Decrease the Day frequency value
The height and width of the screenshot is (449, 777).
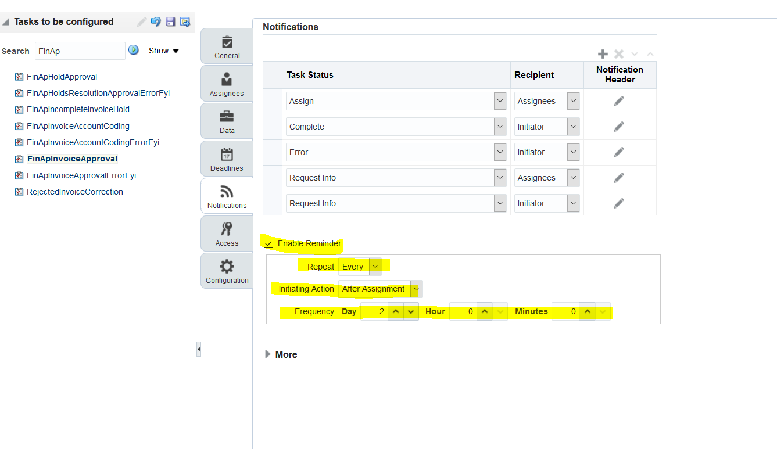[x=411, y=311]
